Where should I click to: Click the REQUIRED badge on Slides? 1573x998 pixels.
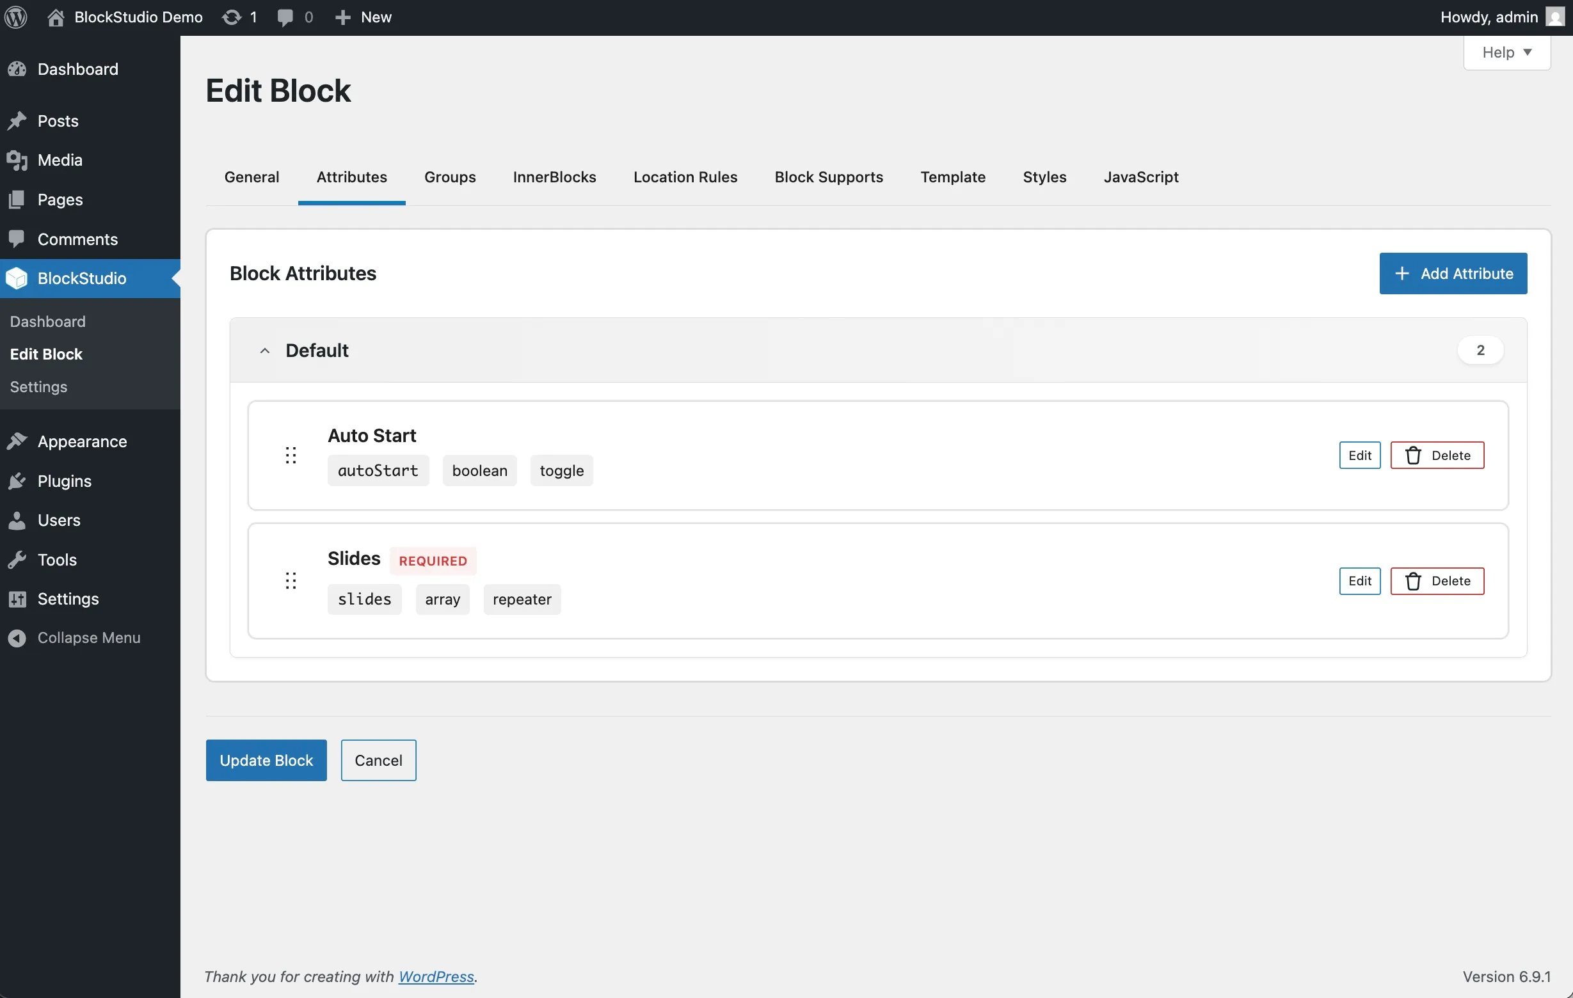[x=433, y=560]
